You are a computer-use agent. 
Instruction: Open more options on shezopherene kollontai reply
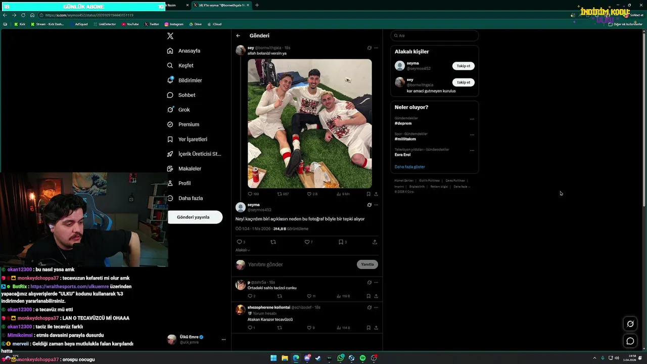click(x=376, y=307)
